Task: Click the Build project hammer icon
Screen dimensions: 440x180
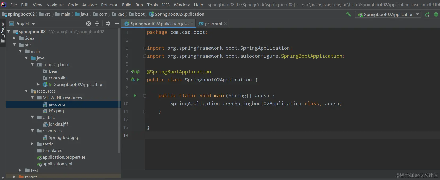Action: click(348, 14)
